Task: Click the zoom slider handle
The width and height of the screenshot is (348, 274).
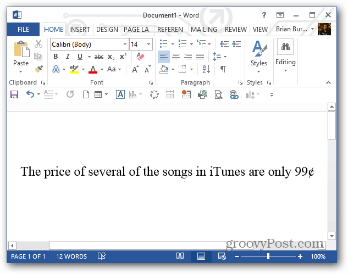Action: pyautogui.click(x=268, y=256)
